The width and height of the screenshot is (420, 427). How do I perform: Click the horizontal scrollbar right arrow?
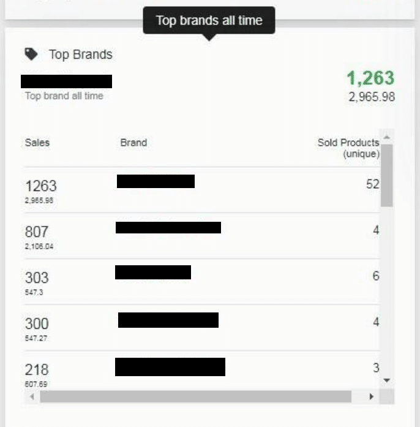(x=371, y=396)
